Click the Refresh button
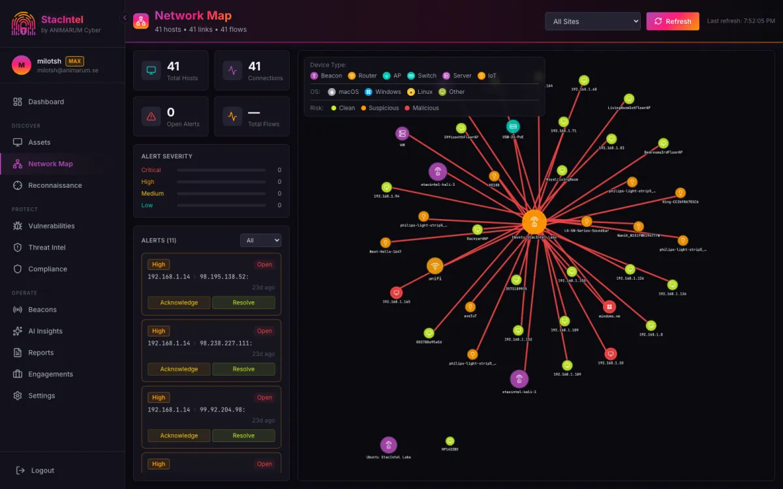Screen dimensions: 783x489 point(673,22)
